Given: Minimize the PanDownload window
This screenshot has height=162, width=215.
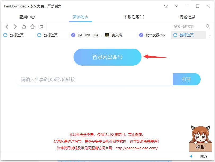Looking at the screenshot, I should tap(187, 6).
